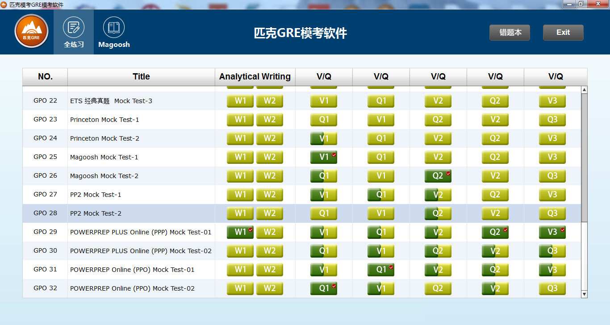This screenshot has width=610, height=325.
Task: Launch Q2 in ETS 经典真题 Mock Test-3
Action: 495,101
